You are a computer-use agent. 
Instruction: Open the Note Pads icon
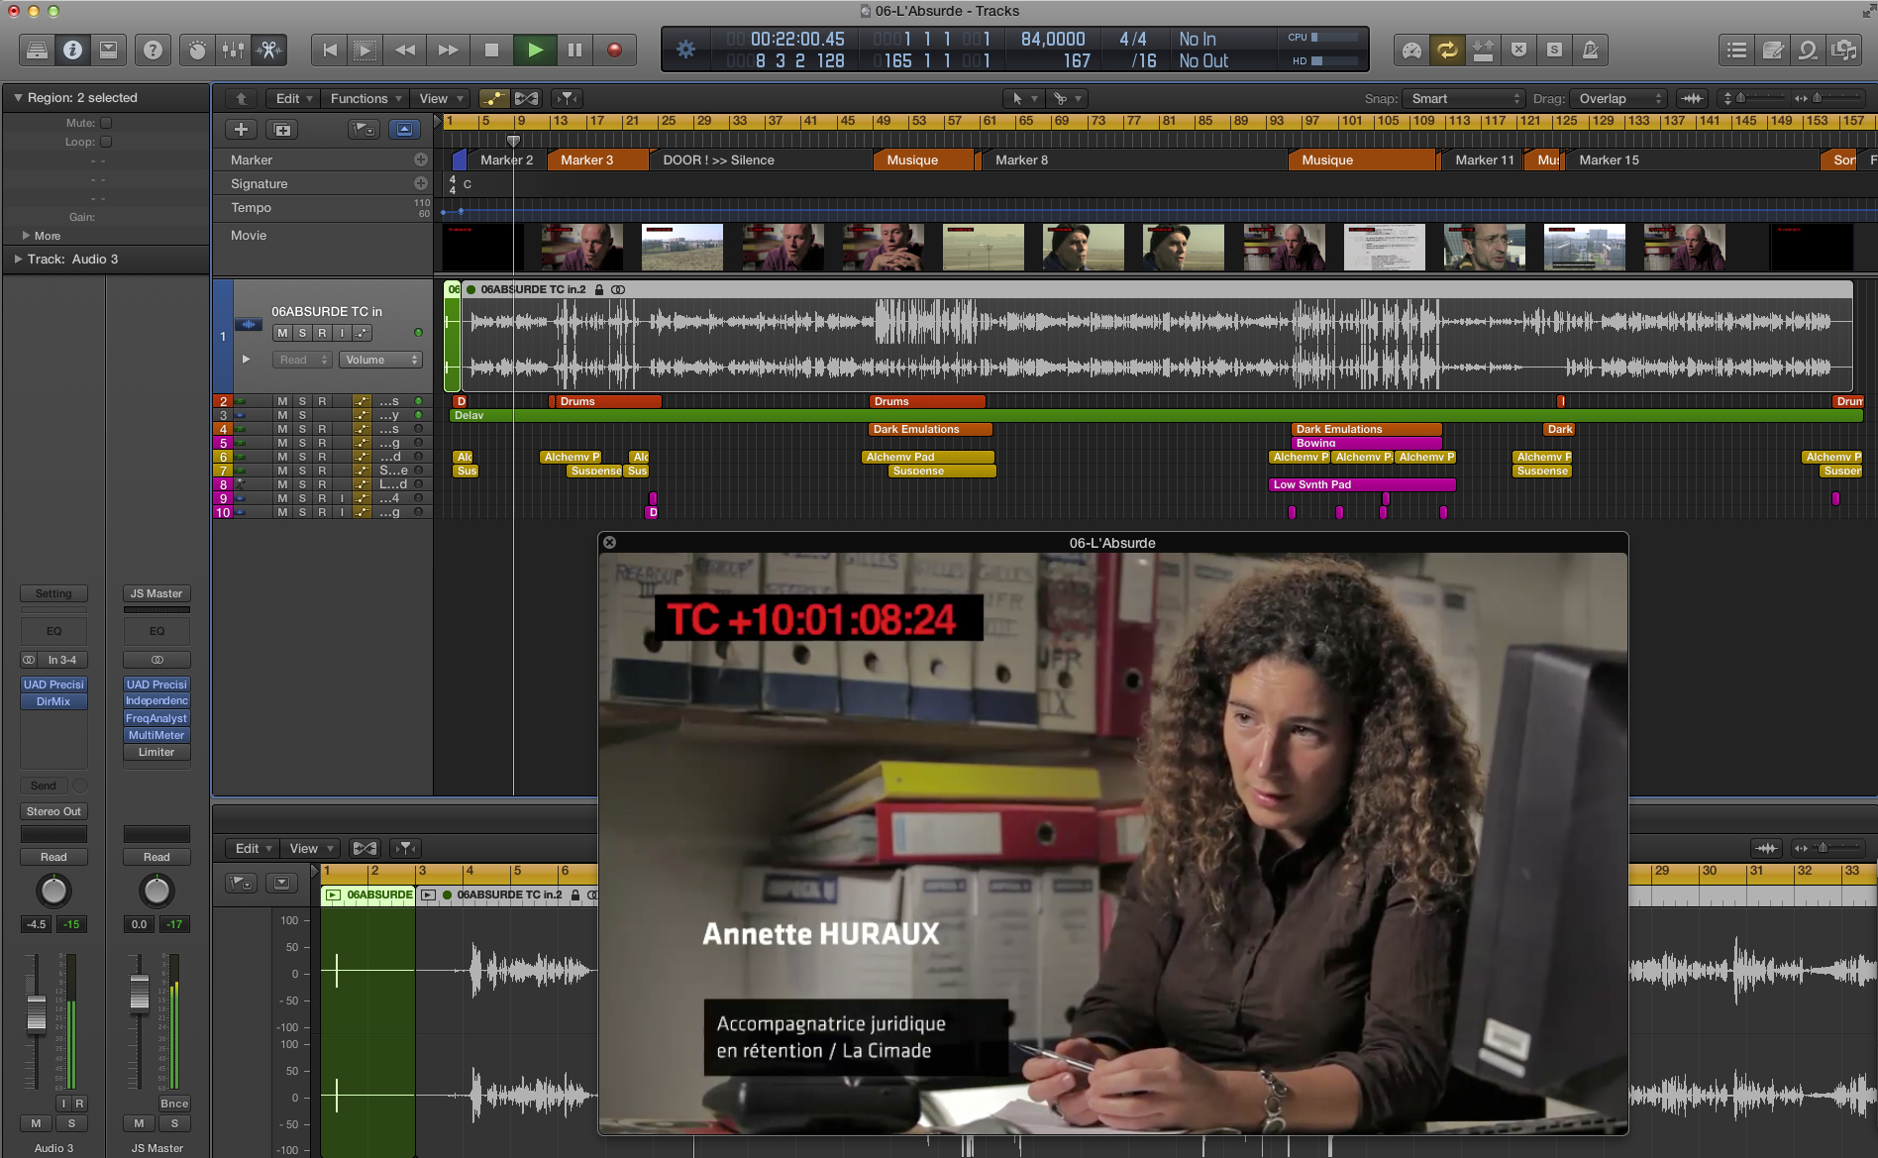pos(1771,48)
